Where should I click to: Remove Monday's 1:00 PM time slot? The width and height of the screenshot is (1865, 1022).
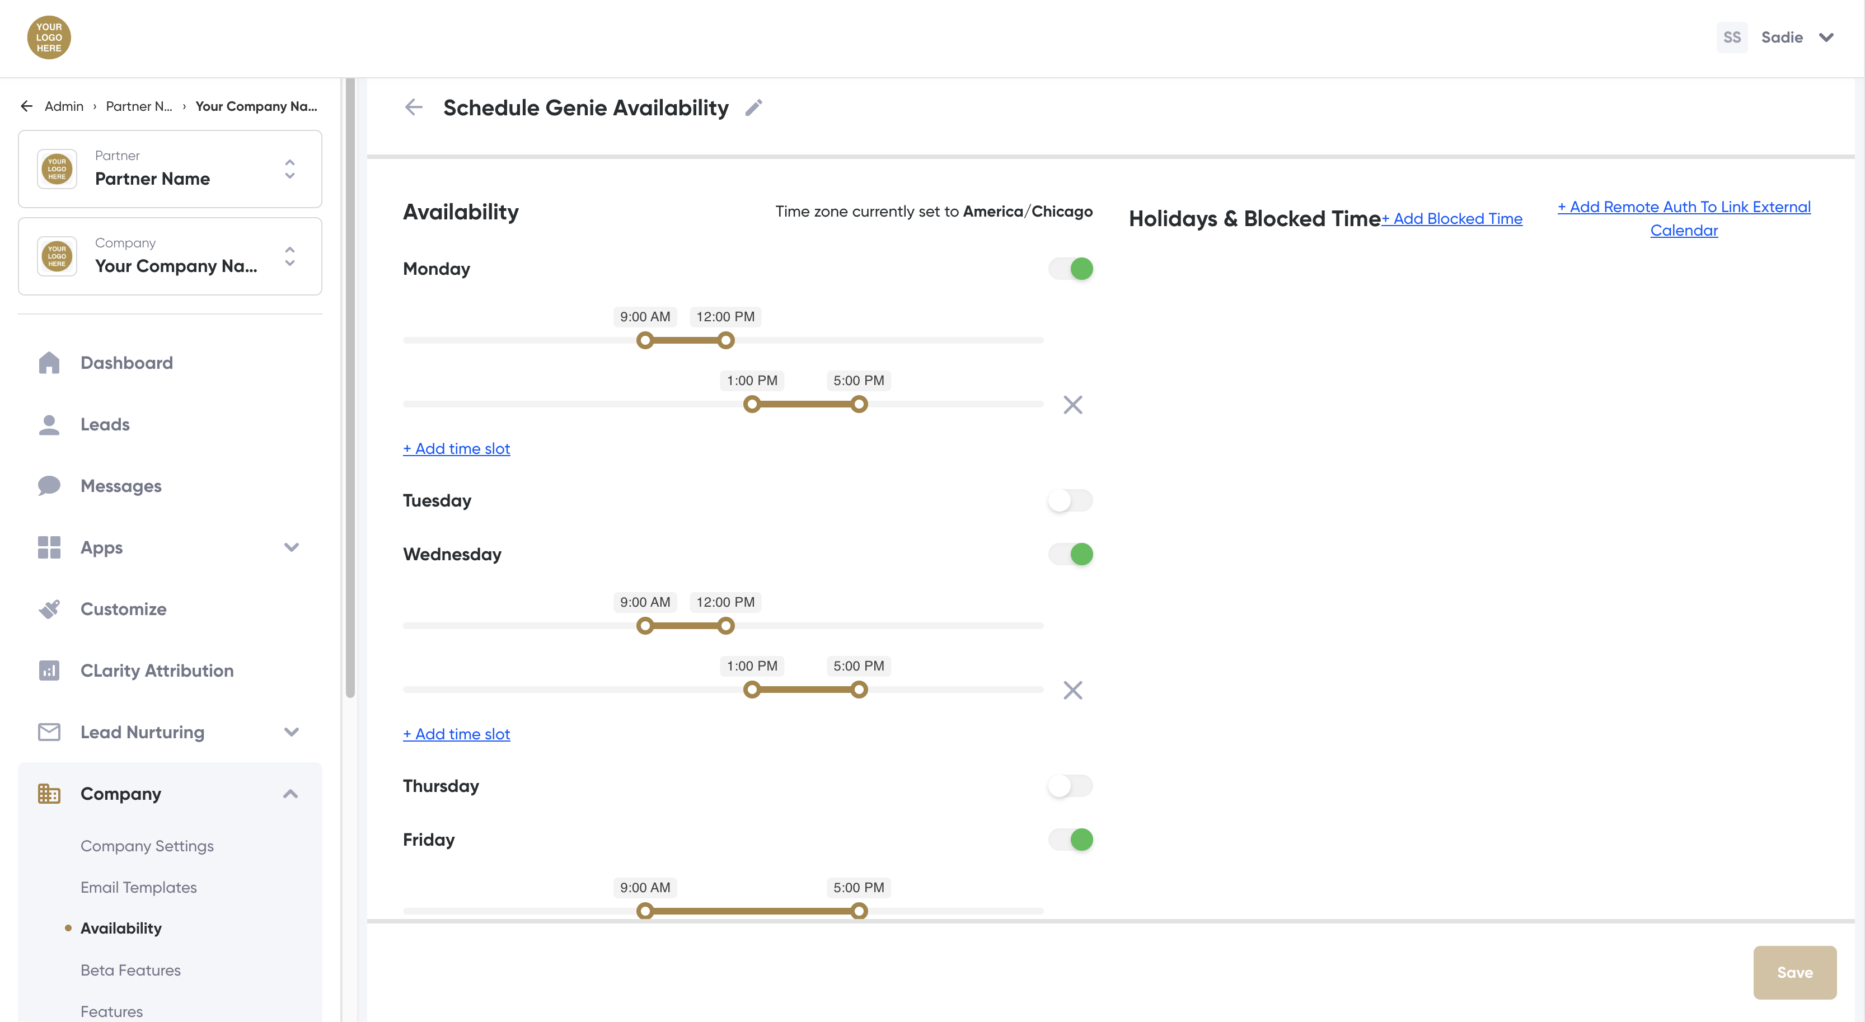click(x=1072, y=405)
